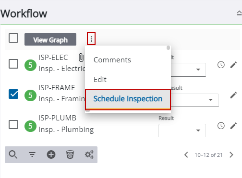This screenshot has width=242, height=178.
Task: Toggle the select-all header checkbox
Action: pyautogui.click(x=13, y=38)
